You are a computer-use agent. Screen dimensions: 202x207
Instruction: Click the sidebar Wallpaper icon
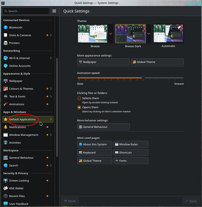click(5, 81)
